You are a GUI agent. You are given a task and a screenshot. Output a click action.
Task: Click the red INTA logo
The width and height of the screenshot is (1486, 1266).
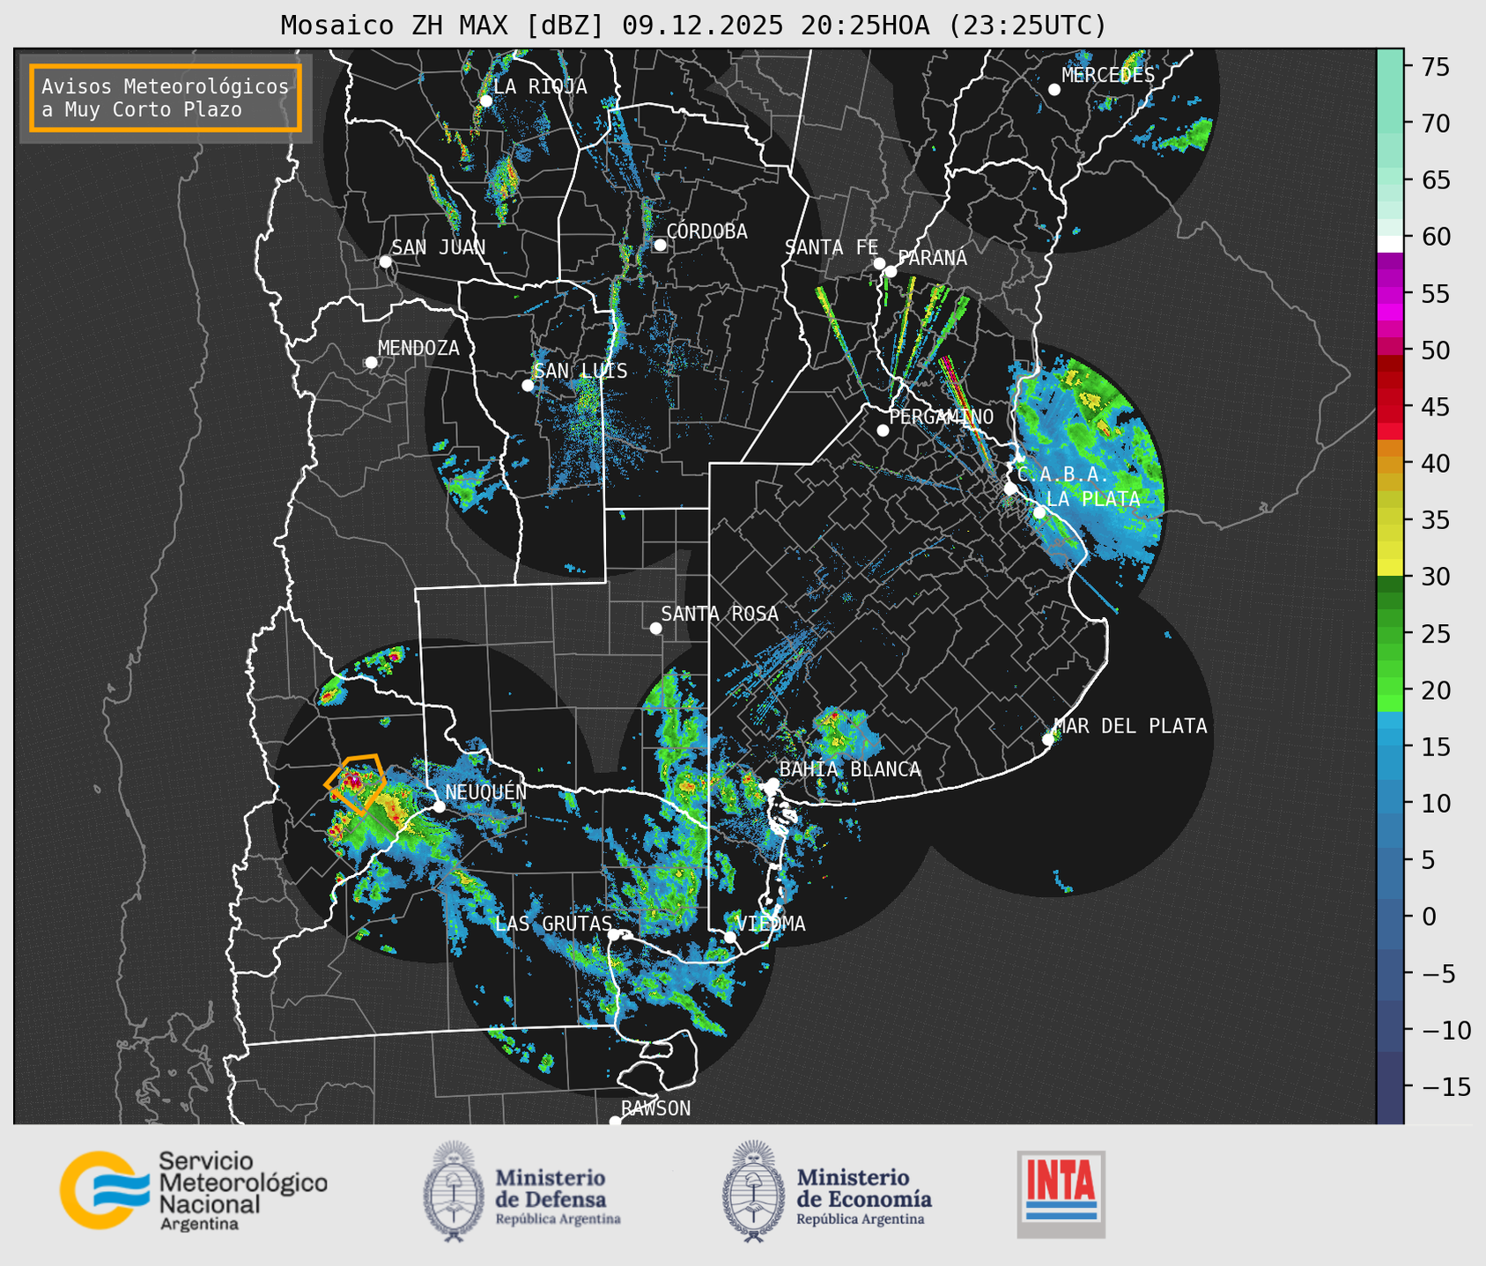click(1061, 1193)
